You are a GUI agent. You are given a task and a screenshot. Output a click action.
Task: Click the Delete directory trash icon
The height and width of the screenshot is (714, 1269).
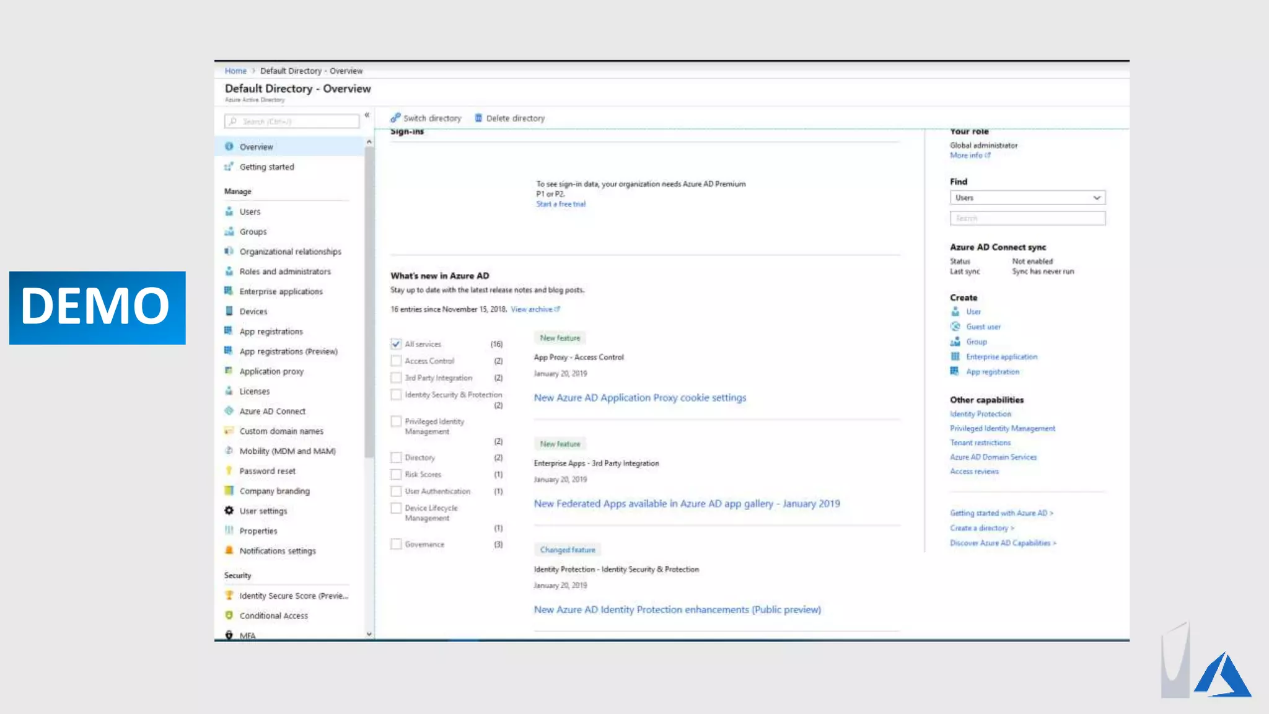[x=478, y=118]
